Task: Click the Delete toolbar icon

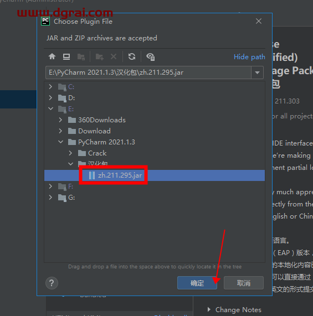Action: [114, 56]
